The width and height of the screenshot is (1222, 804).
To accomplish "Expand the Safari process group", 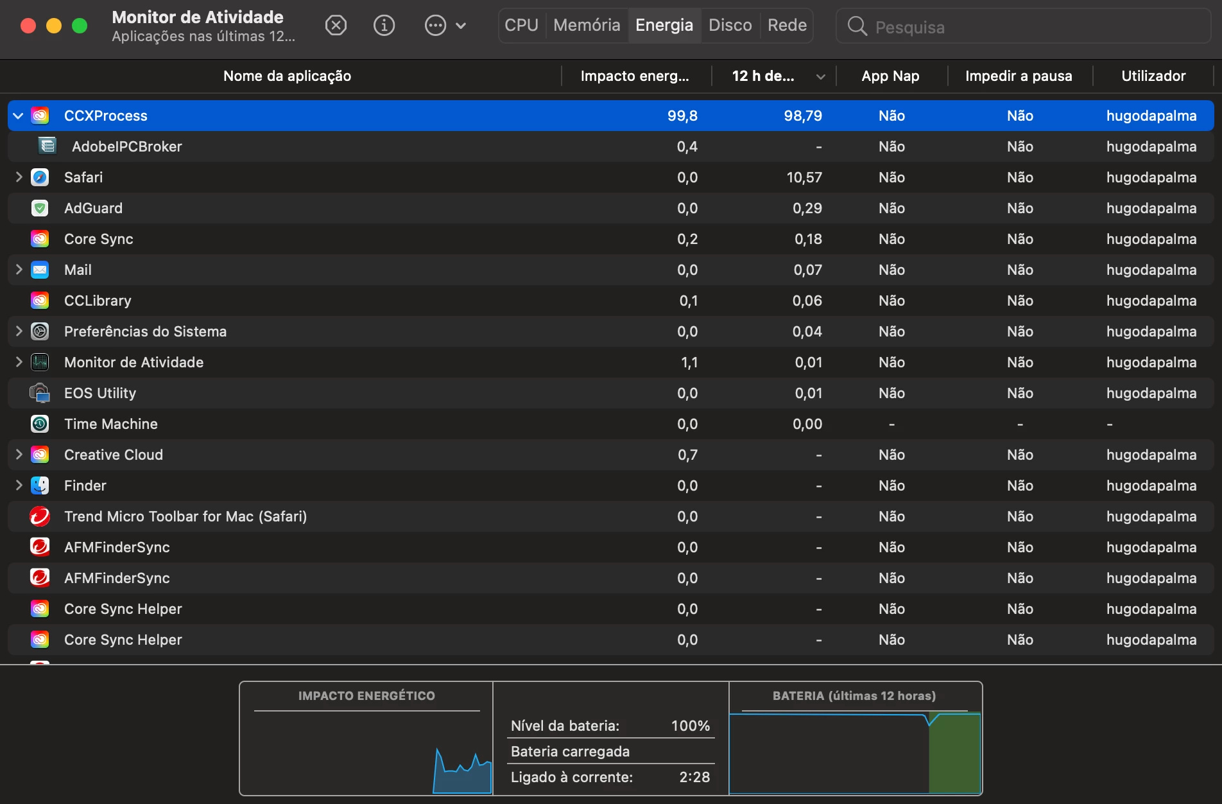I will 19,177.
